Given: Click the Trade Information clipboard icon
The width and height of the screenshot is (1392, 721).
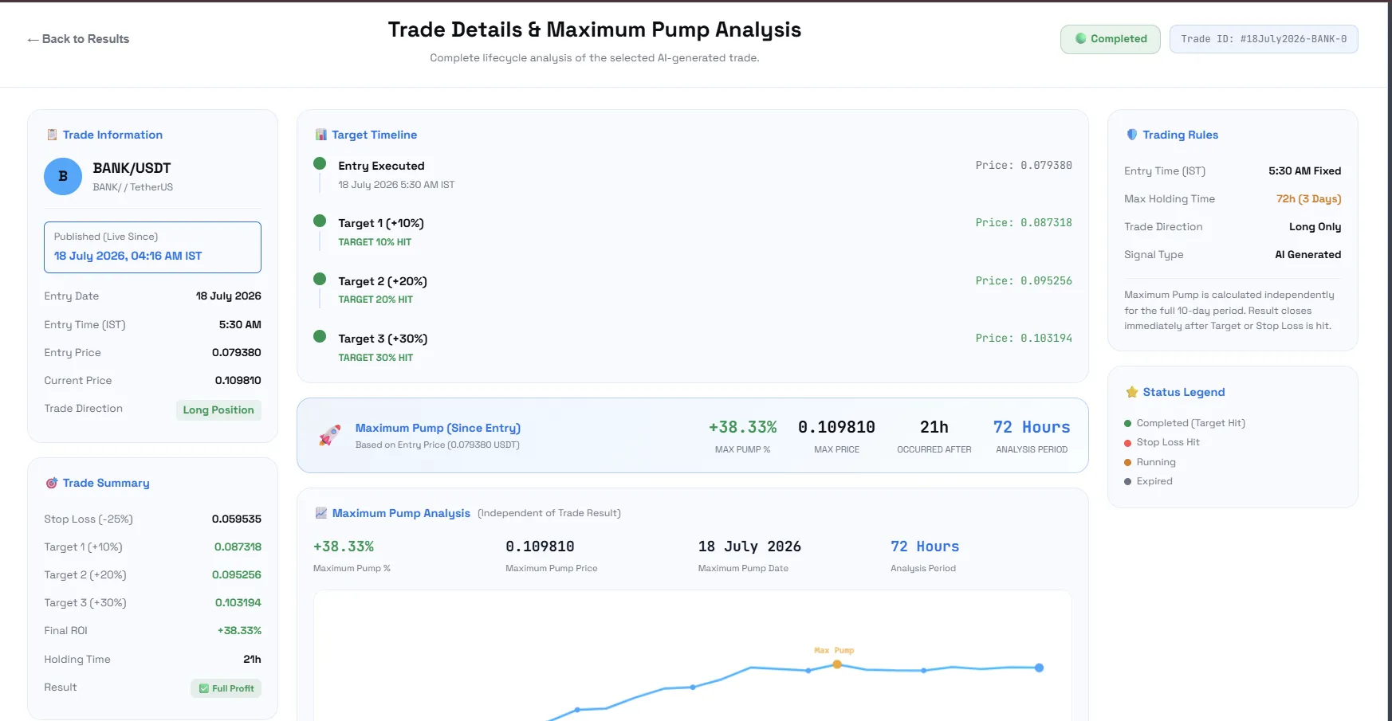Looking at the screenshot, I should pos(52,135).
